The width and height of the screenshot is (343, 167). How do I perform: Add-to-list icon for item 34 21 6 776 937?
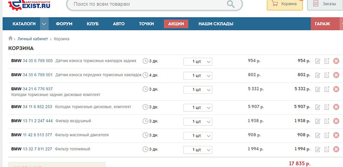[x=327, y=89]
